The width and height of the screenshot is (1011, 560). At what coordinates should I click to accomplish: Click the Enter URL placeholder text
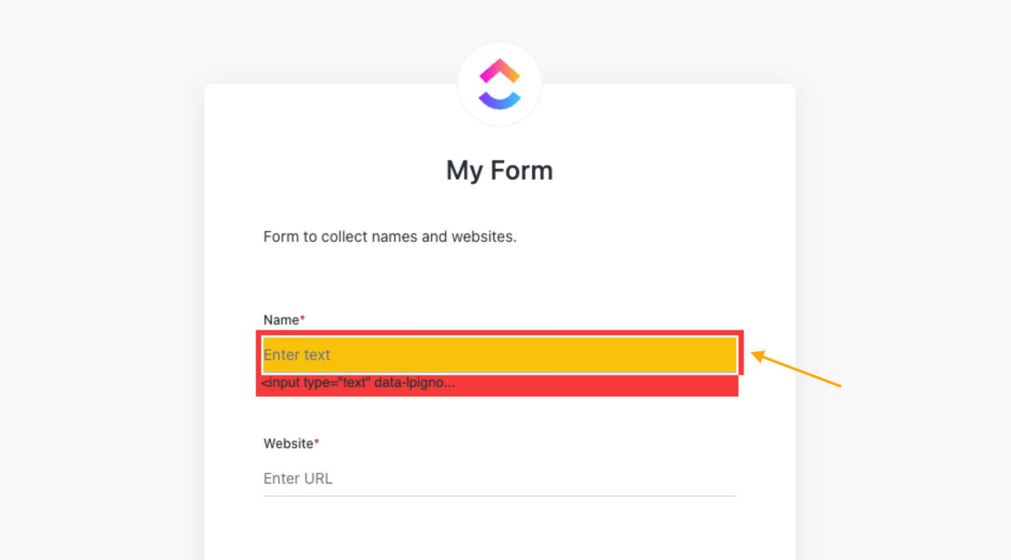click(298, 478)
